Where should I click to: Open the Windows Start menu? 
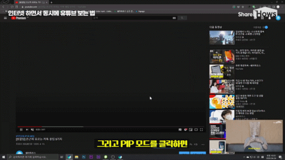tap(4, 157)
